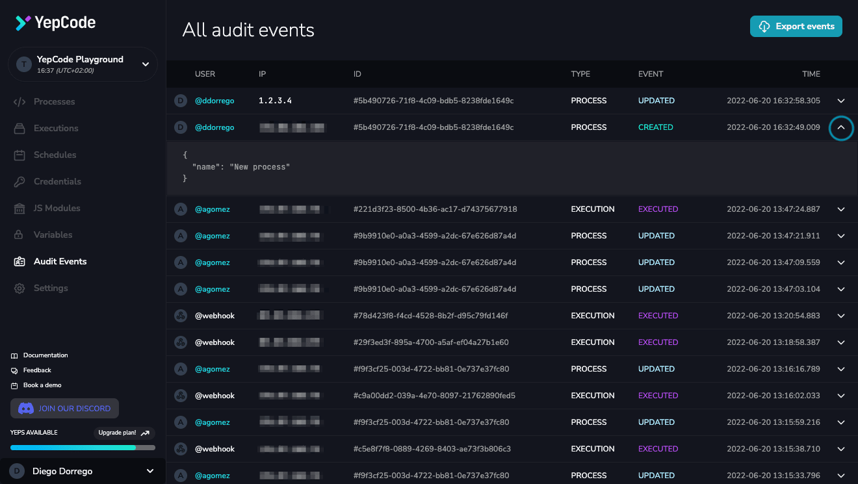This screenshot has height=484, width=858.
Task: Open Processes via its code icon
Action: click(19, 102)
